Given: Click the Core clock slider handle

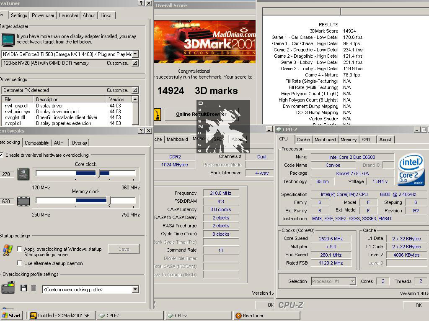Looking at the screenshot, I should tap(98, 173).
